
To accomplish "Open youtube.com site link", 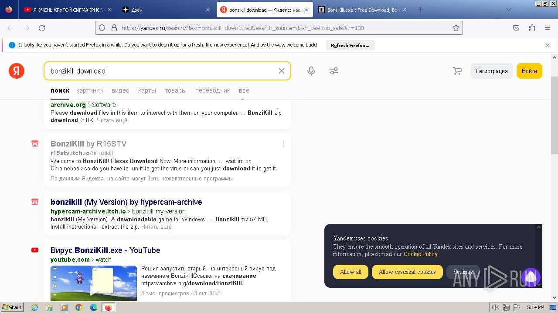I will point(70,260).
